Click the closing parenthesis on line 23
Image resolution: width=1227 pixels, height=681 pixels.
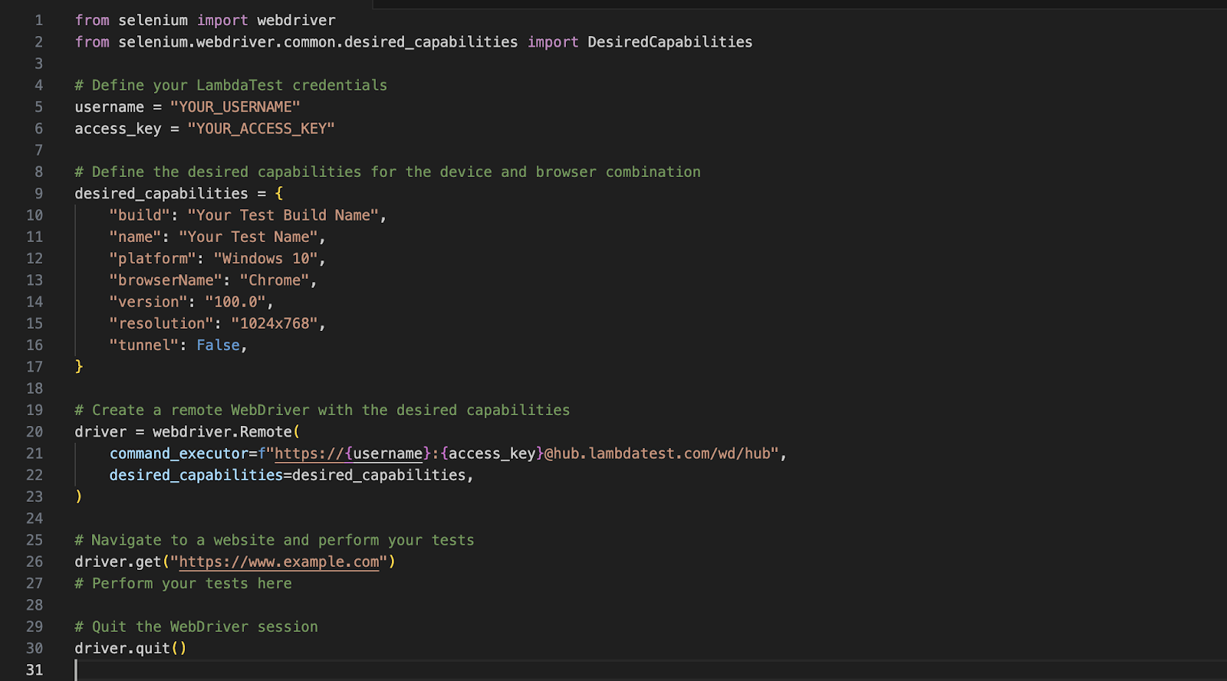click(79, 496)
